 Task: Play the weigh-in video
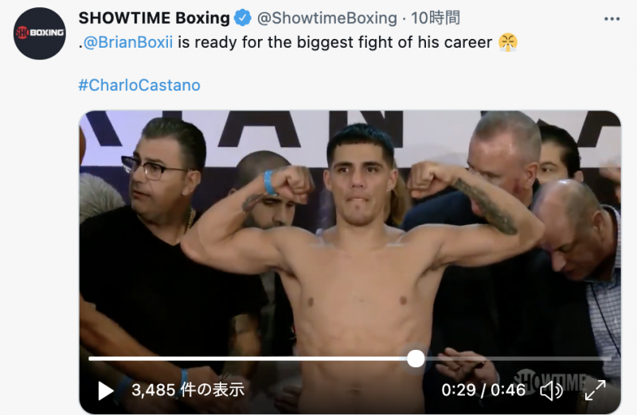pyautogui.click(x=106, y=390)
